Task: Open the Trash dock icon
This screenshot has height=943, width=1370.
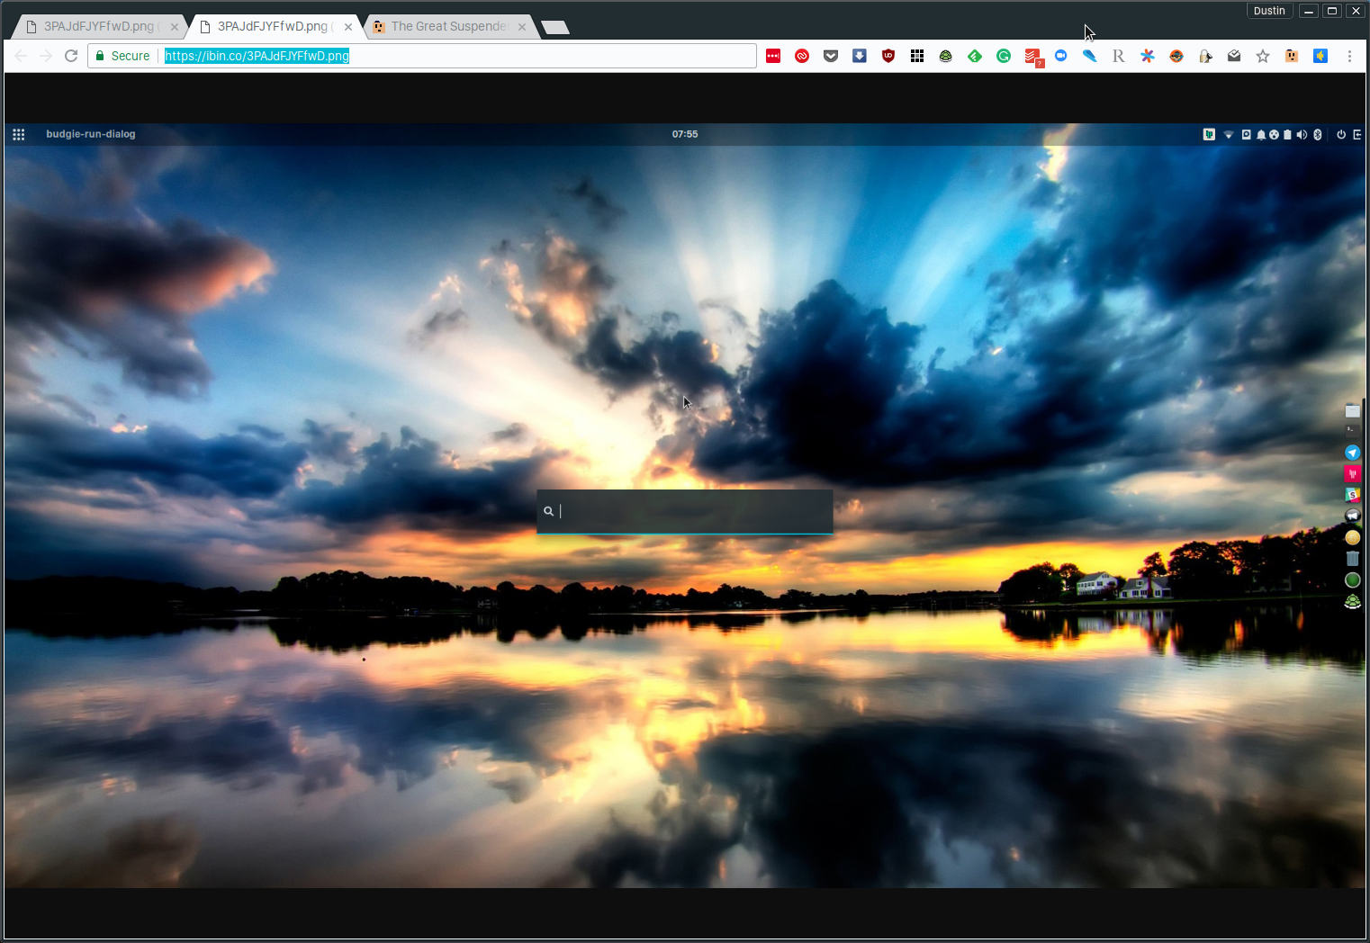Action: [x=1352, y=559]
